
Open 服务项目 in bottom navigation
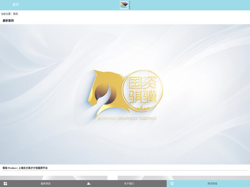click(45, 184)
